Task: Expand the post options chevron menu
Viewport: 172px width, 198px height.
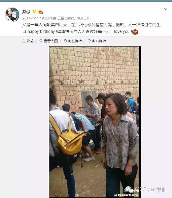Action: click(165, 9)
